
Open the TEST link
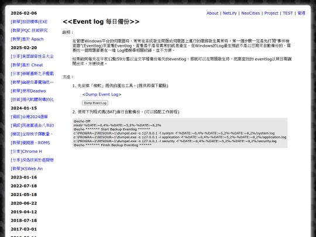287,13
